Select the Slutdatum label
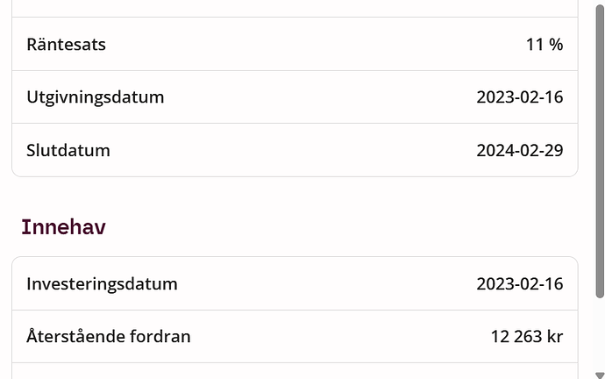 68,150
